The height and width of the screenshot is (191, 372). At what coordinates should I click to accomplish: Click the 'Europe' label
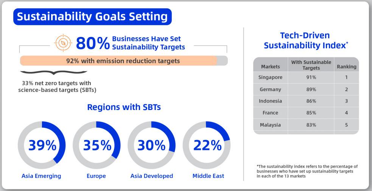click(x=96, y=176)
